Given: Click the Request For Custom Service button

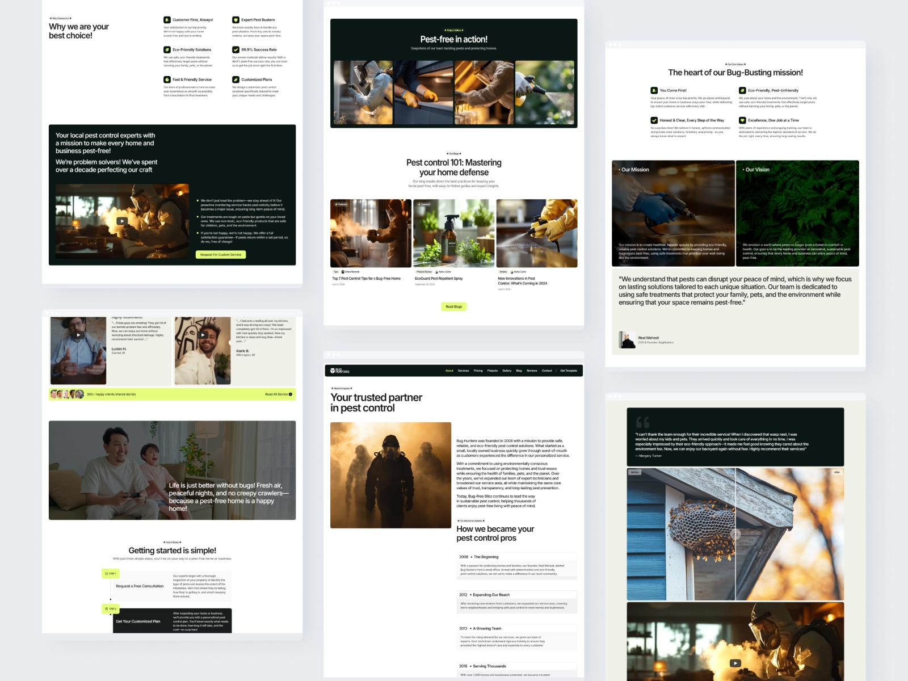Looking at the screenshot, I should click(221, 255).
